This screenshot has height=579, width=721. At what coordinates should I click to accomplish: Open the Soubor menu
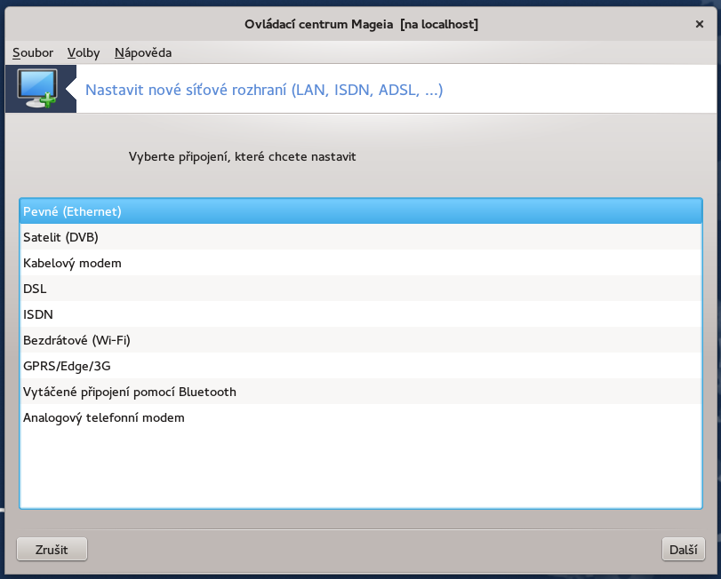pyautogui.click(x=33, y=52)
